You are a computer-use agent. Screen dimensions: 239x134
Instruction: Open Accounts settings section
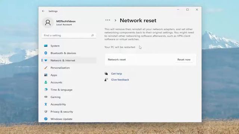(69, 82)
